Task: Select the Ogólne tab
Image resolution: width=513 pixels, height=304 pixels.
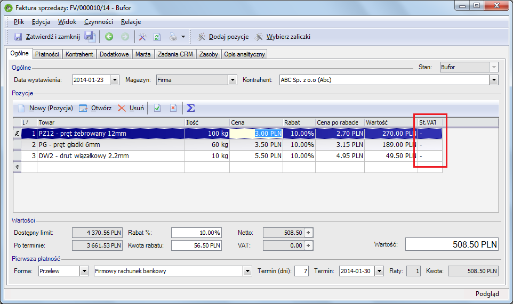Action: [x=19, y=53]
